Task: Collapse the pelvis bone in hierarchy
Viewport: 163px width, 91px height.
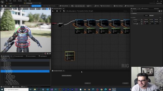Action: (2, 61)
